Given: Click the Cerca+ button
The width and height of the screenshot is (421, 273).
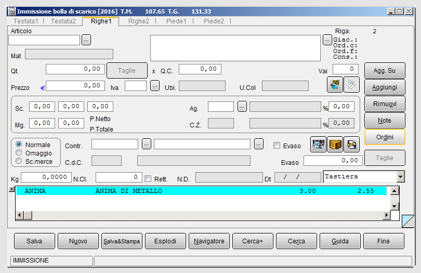Looking at the screenshot, I should click(x=253, y=241).
